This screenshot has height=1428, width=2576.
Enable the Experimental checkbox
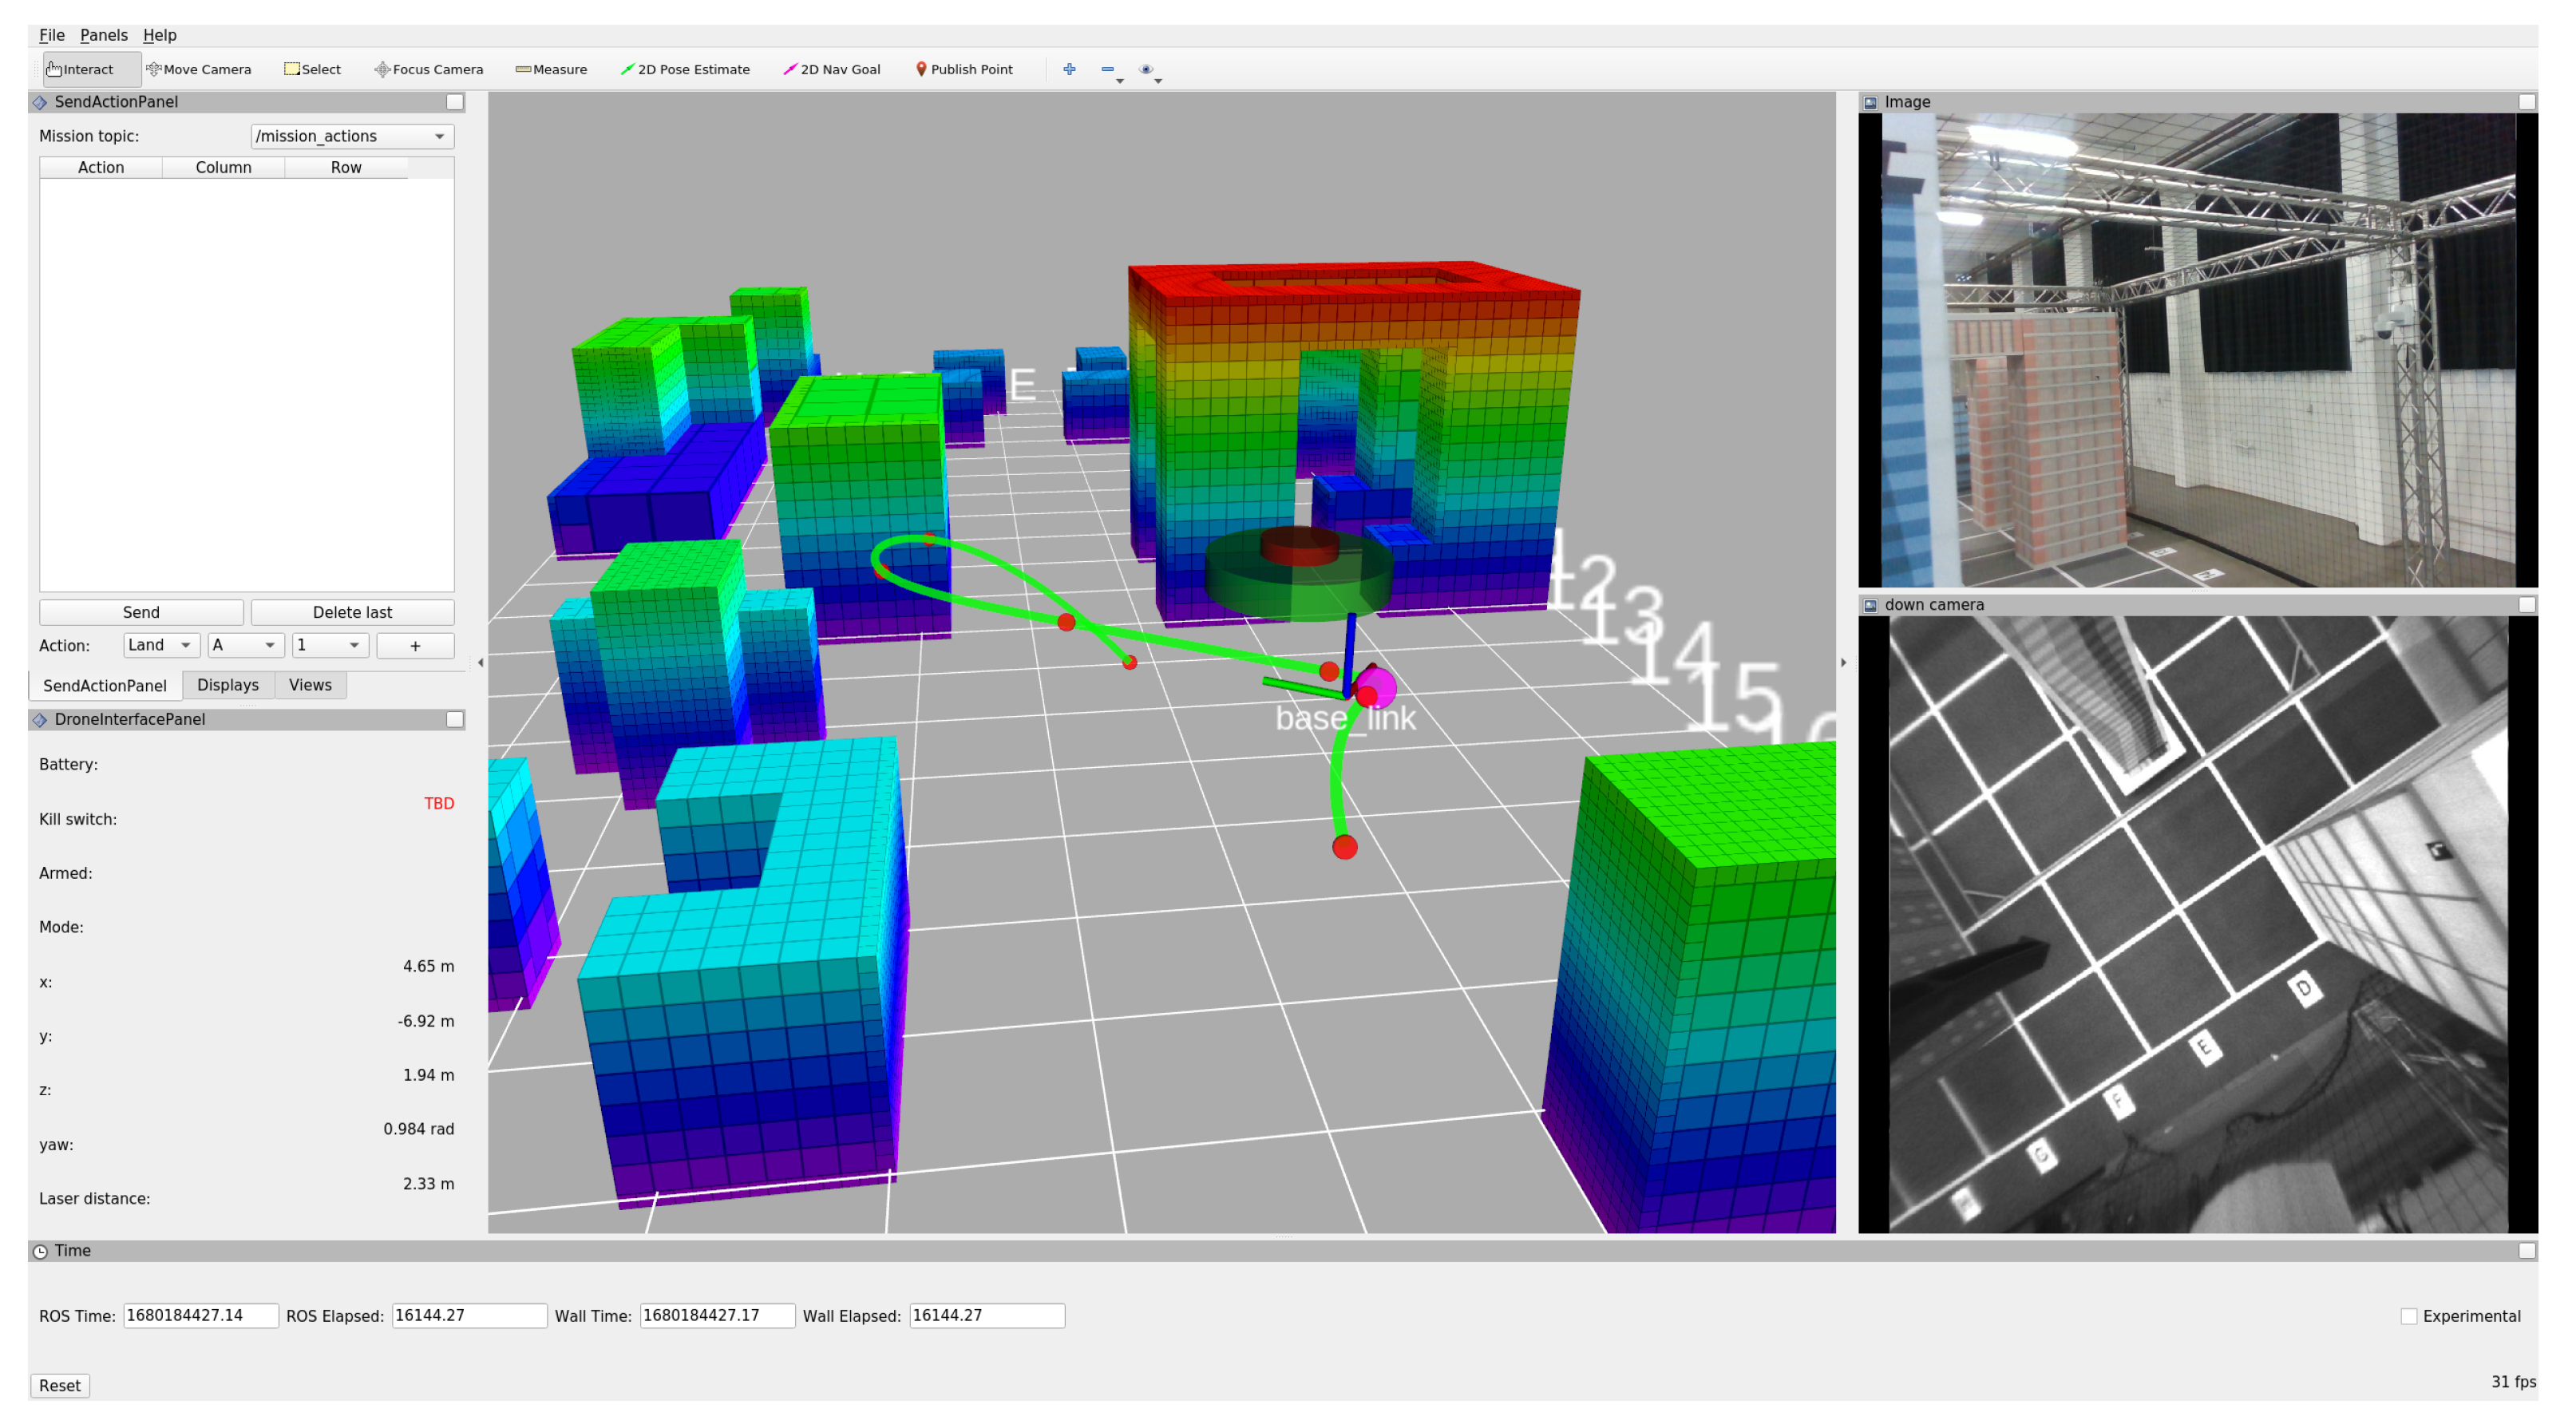coord(2408,1316)
